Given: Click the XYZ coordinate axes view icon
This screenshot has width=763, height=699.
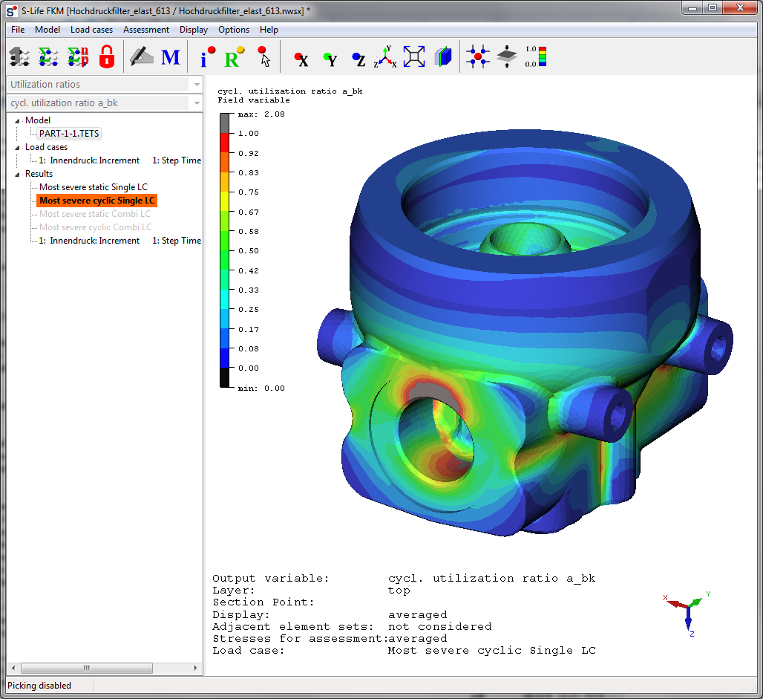Looking at the screenshot, I should [385, 57].
